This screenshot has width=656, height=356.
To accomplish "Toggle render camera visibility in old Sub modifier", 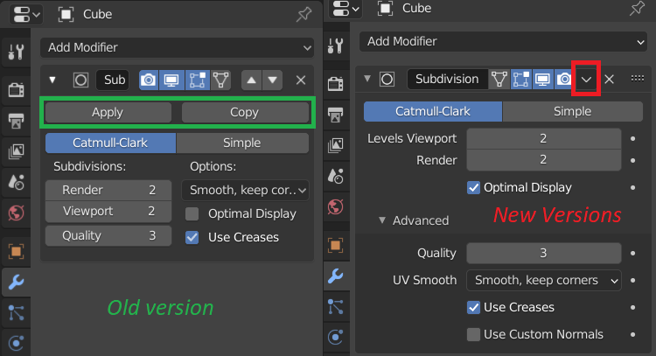I will (x=148, y=80).
